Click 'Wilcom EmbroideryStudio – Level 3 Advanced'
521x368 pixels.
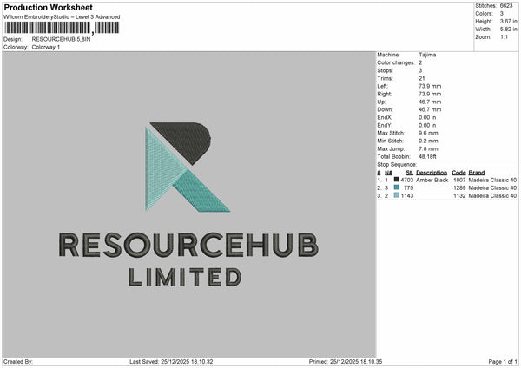[62, 17]
